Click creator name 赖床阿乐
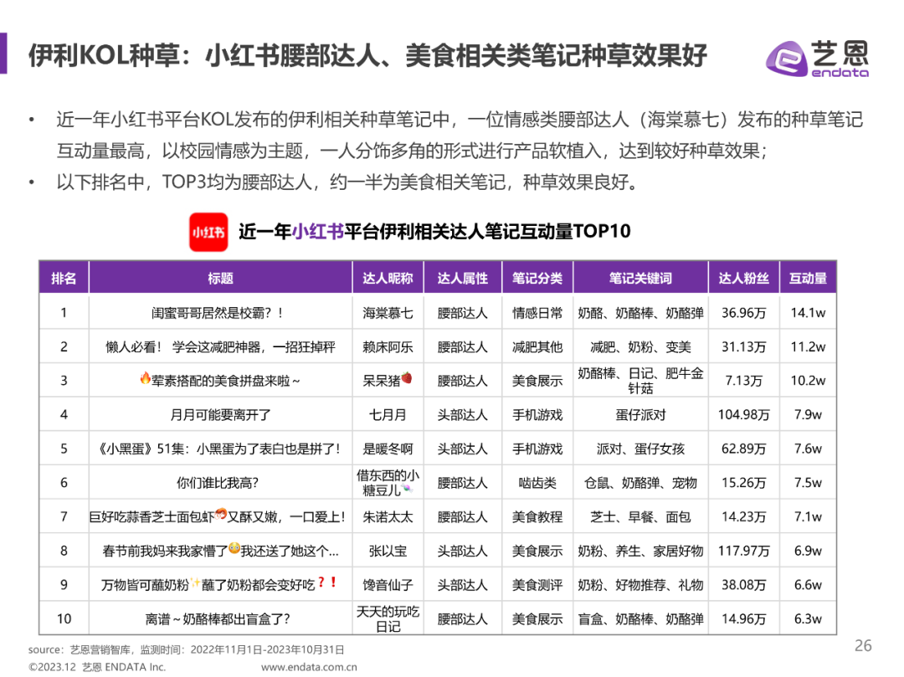Image resolution: width=904 pixels, height=677 pixels. pos(388,346)
